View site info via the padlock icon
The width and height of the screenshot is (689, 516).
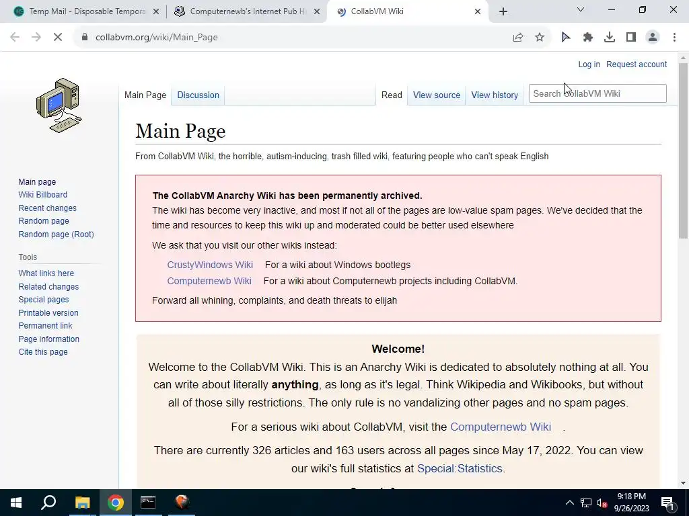pyautogui.click(x=85, y=38)
